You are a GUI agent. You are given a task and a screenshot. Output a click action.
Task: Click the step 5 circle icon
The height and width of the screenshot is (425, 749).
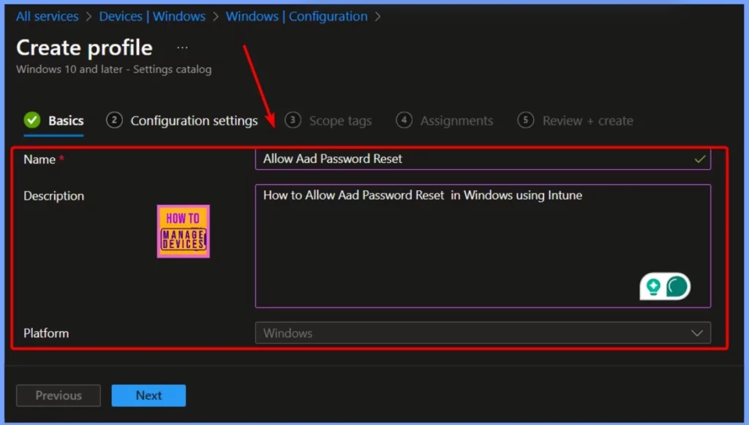click(x=525, y=120)
